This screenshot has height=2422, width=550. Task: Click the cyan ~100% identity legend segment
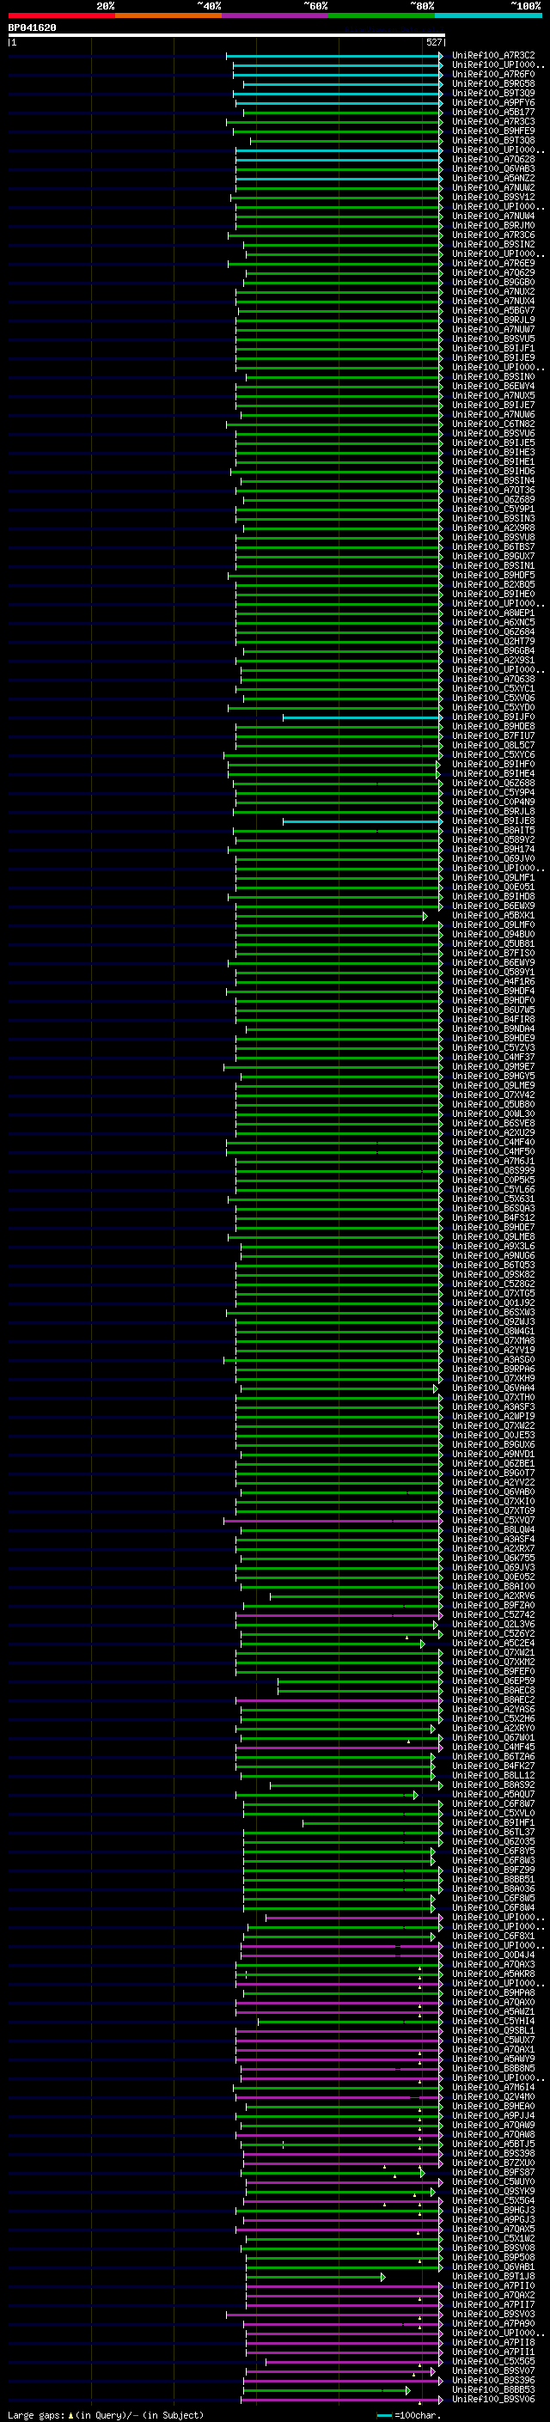point(489,15)
